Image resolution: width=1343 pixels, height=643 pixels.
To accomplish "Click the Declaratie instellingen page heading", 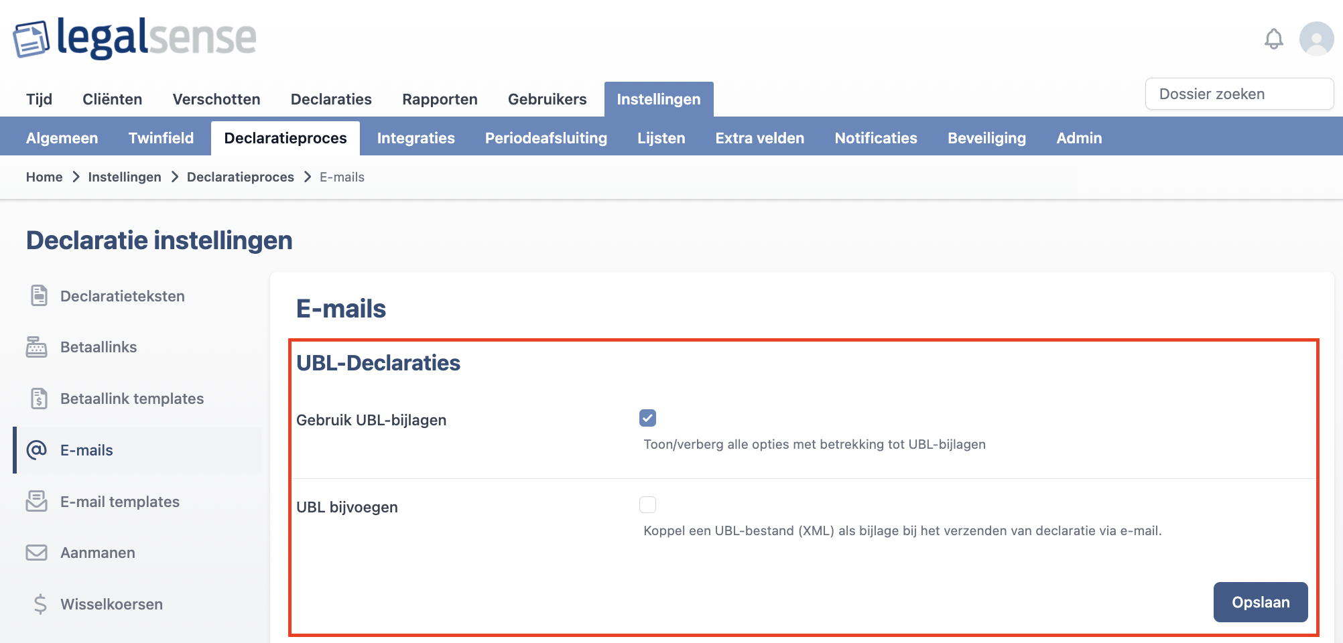I will coord(159,240).
